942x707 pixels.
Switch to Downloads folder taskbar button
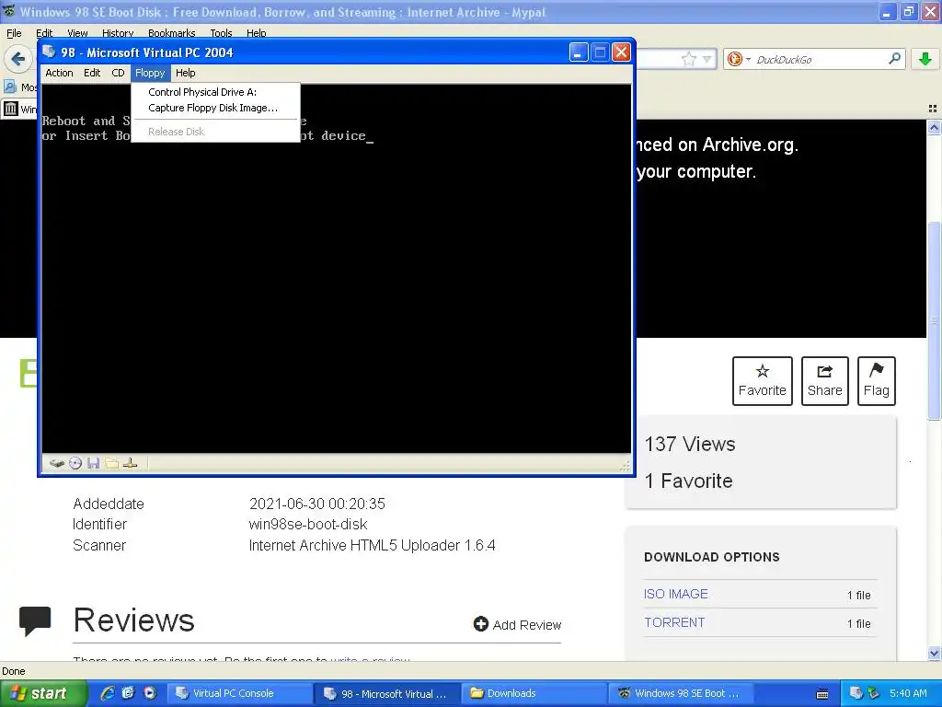pyautogui.click(x=534, y=693)
